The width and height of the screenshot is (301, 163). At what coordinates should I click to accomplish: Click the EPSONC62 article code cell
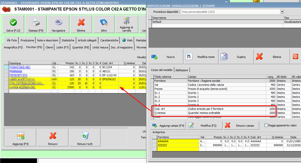[x=110, y=79]
